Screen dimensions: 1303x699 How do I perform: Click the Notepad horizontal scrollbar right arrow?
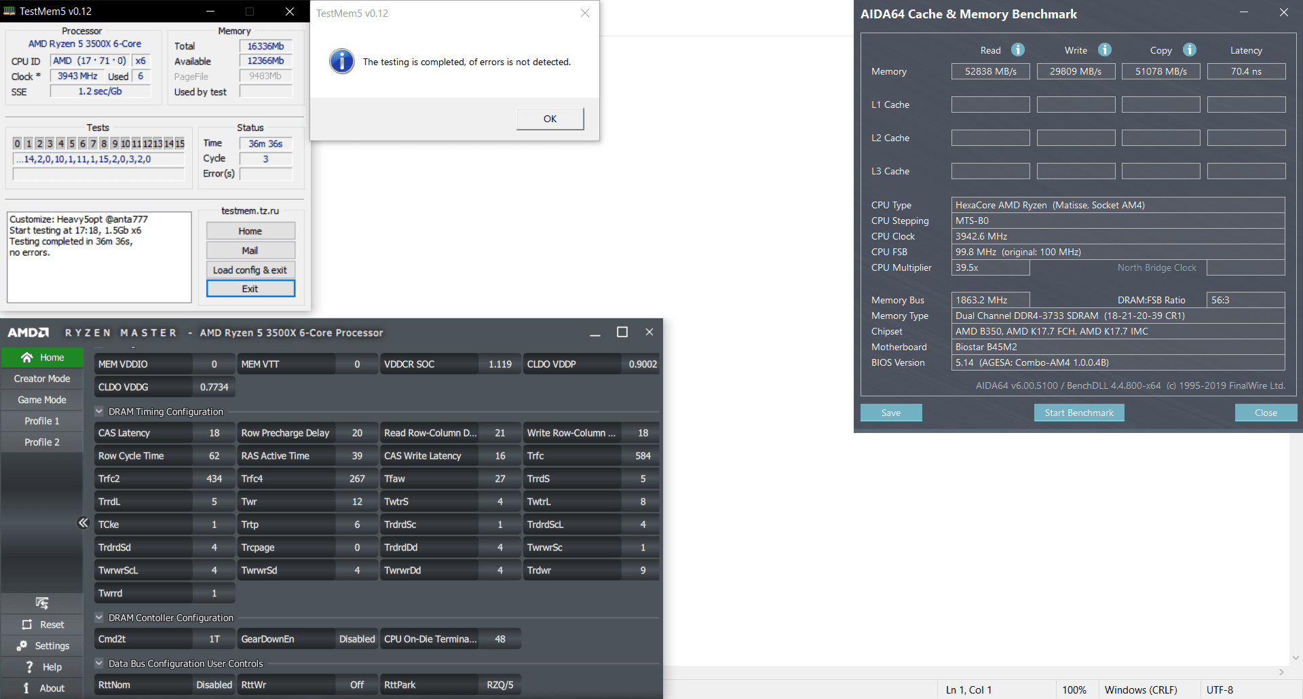click(1281, 672)
